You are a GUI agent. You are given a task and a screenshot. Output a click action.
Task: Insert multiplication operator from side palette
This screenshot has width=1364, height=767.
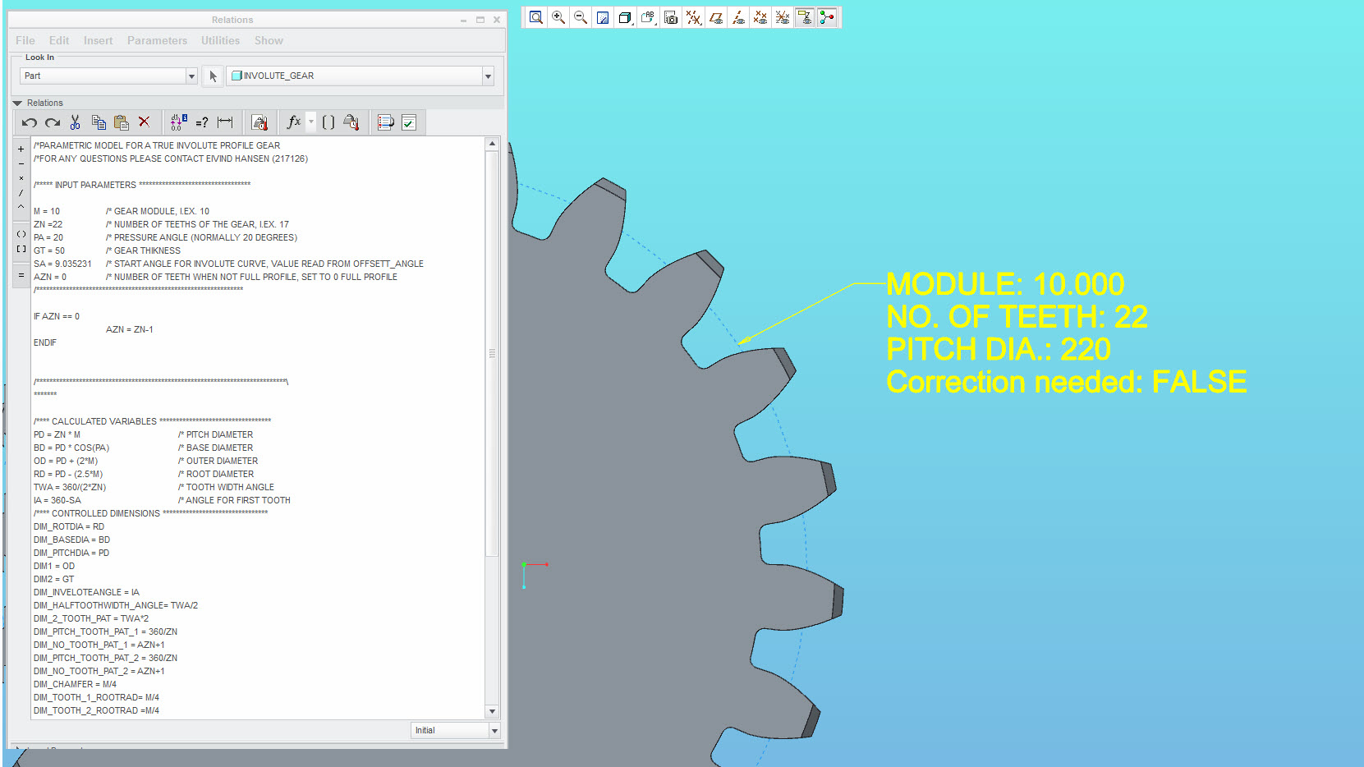pos(21,178)
